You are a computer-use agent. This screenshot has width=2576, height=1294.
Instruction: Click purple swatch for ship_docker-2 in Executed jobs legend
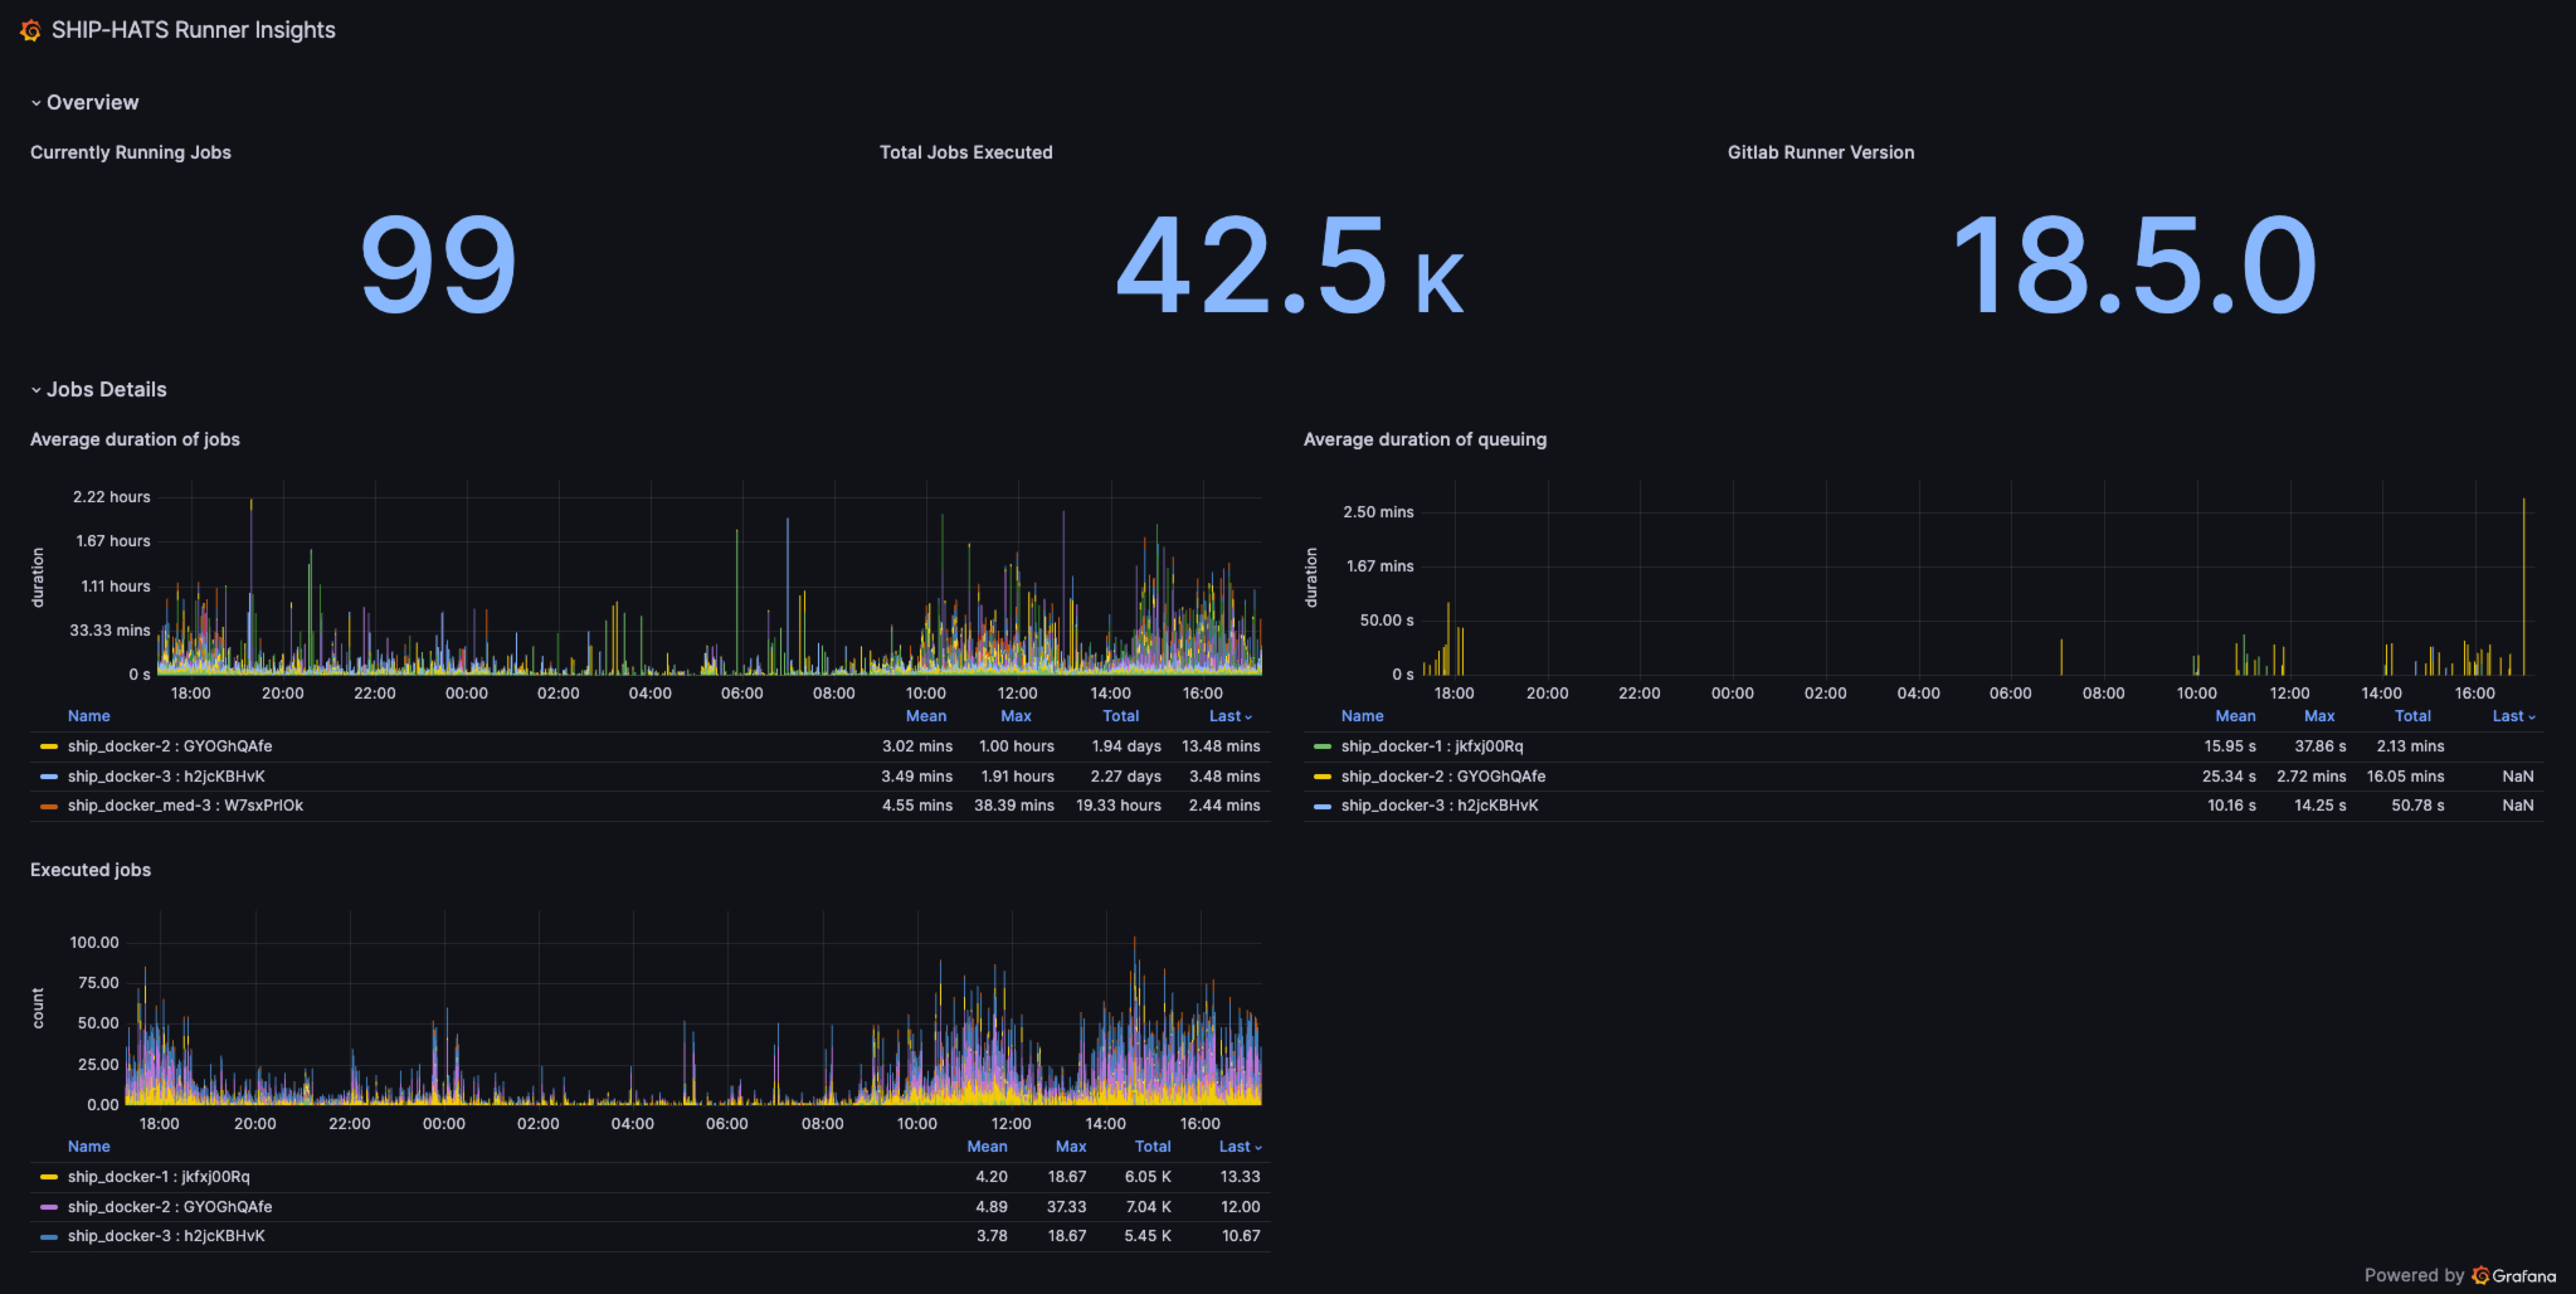click(x=49, y=1207)
